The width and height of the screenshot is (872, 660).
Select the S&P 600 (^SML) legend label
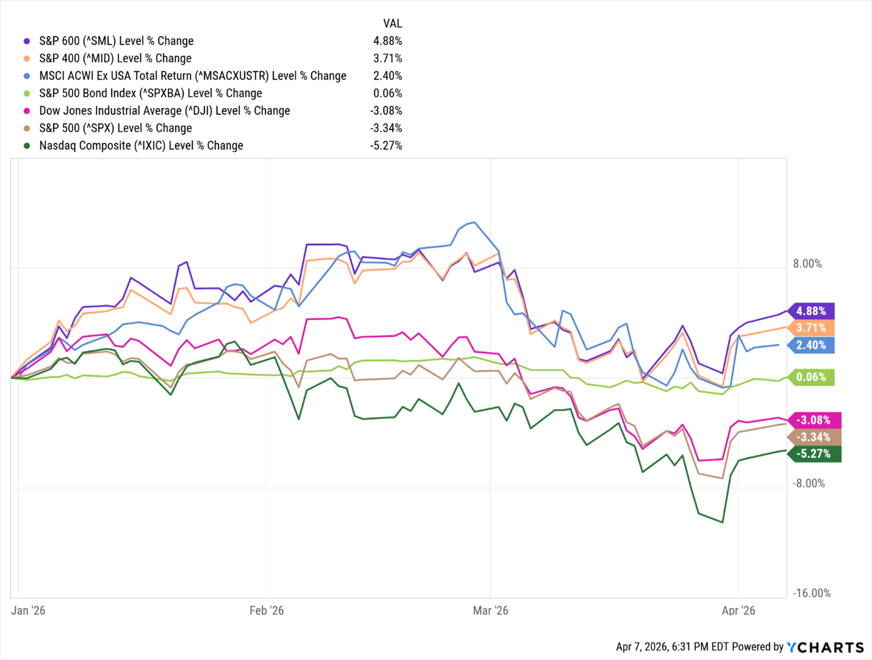coord(116,41)
